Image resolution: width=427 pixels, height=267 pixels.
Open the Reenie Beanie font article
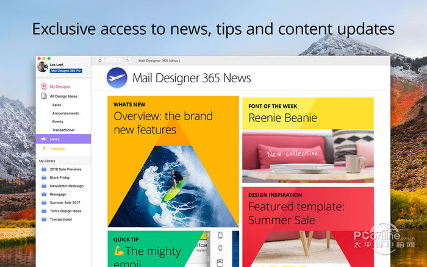[x=308, y=140]
